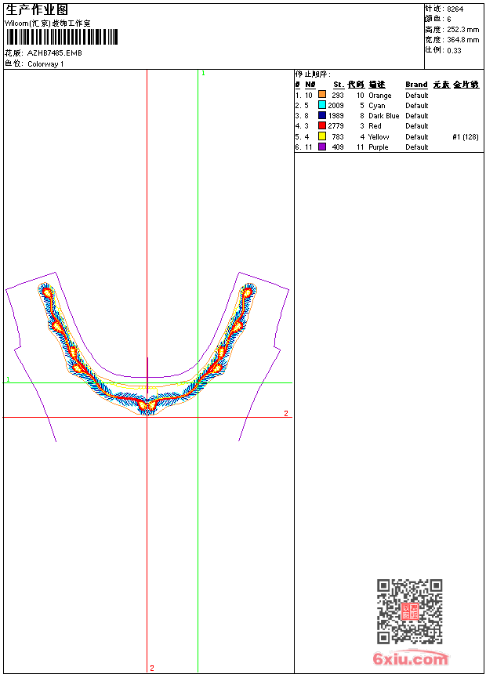Image resolution: width=486 pixels, height=674 pixels.
Task: Click the QR code image
Action: point(409,611)
